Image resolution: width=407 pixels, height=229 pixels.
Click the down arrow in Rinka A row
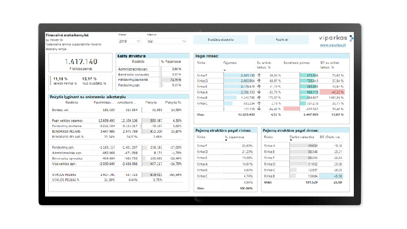click(259, 92)
